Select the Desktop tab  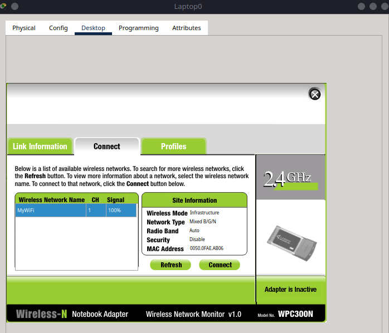[x=93, y=28]
